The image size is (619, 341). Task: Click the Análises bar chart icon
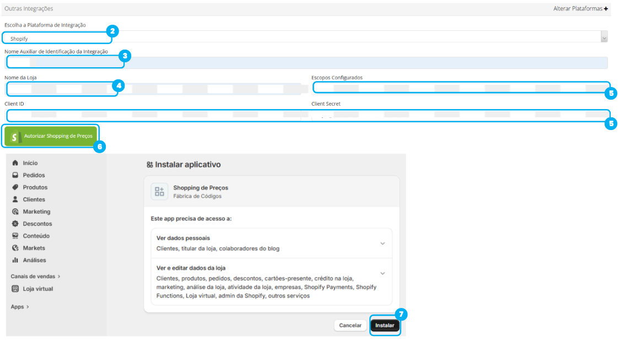[x=15, y=260]
